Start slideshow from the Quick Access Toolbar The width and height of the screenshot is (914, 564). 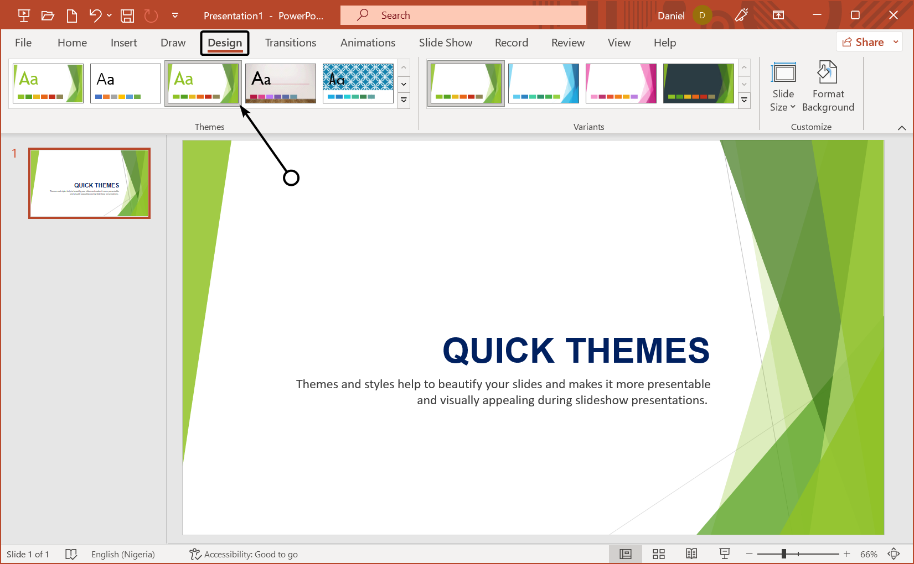pyautogui.click(x=23, y=15)
